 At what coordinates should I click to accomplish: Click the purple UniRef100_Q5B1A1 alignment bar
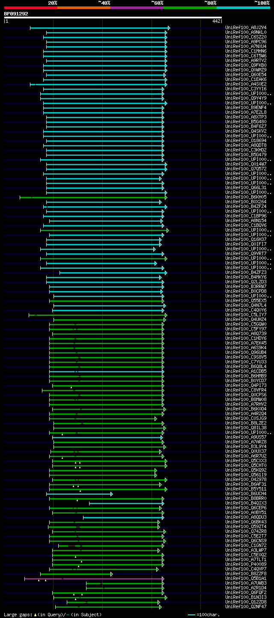tap(94, 579)
